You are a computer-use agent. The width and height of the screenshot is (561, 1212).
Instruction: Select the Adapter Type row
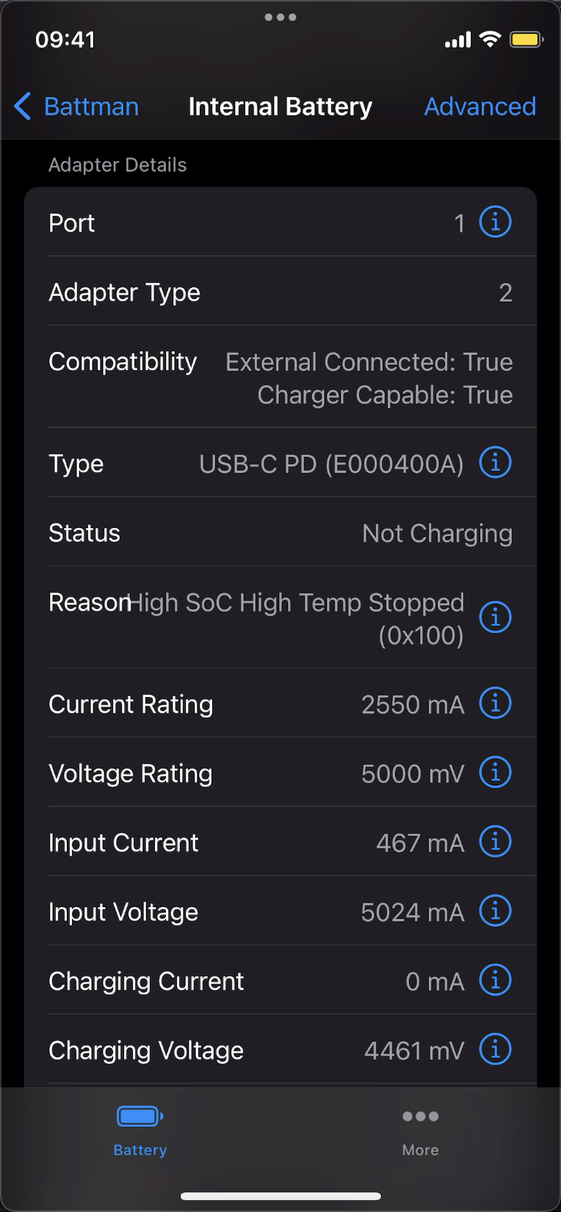tap(280, 292)
